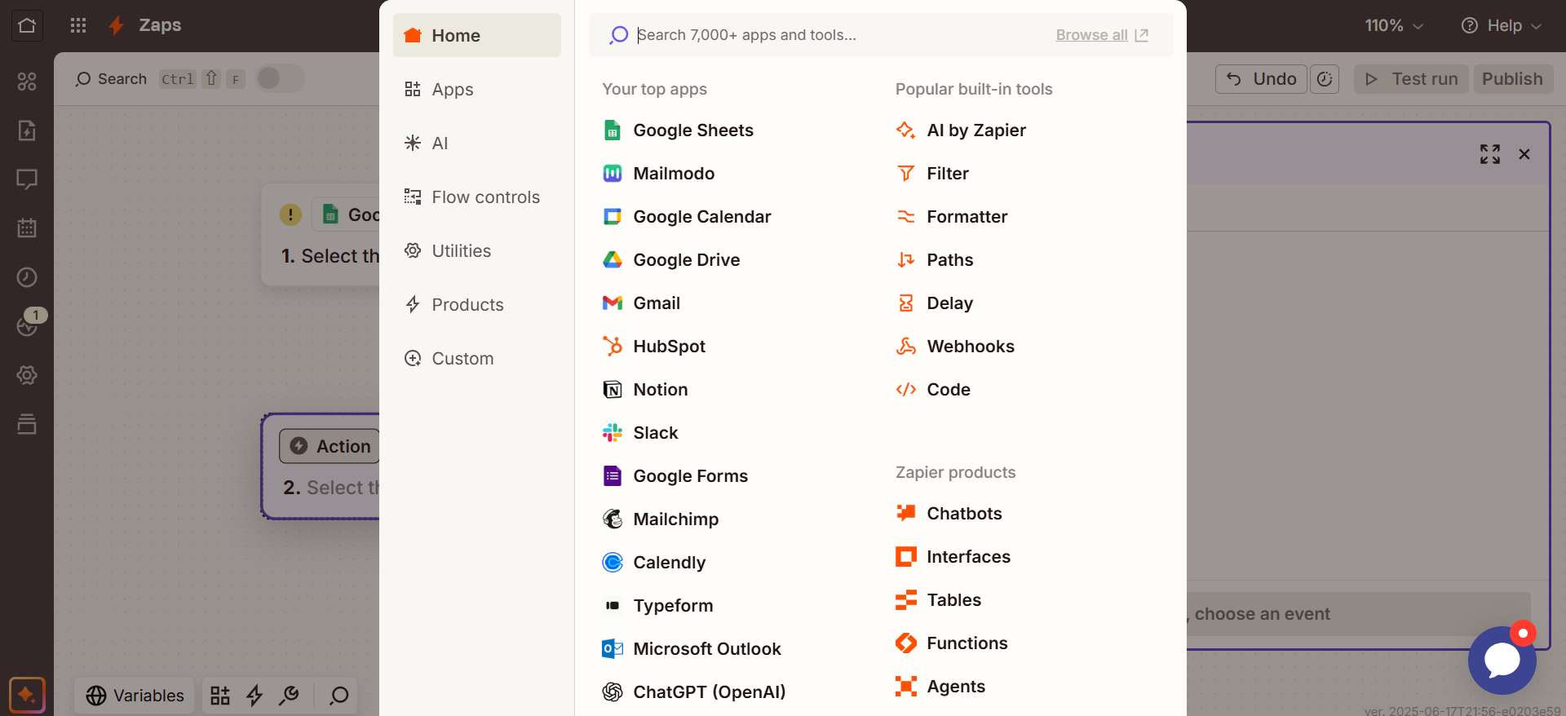
Task: Open the notes comment icon in sidebar
Action: pyautogui.click(x=27, y=179)
